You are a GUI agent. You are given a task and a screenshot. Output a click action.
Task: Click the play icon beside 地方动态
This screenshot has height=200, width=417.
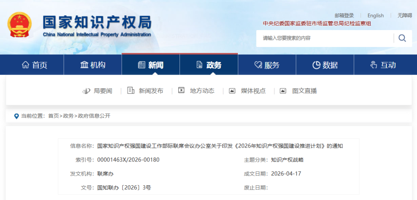point(181,90)
